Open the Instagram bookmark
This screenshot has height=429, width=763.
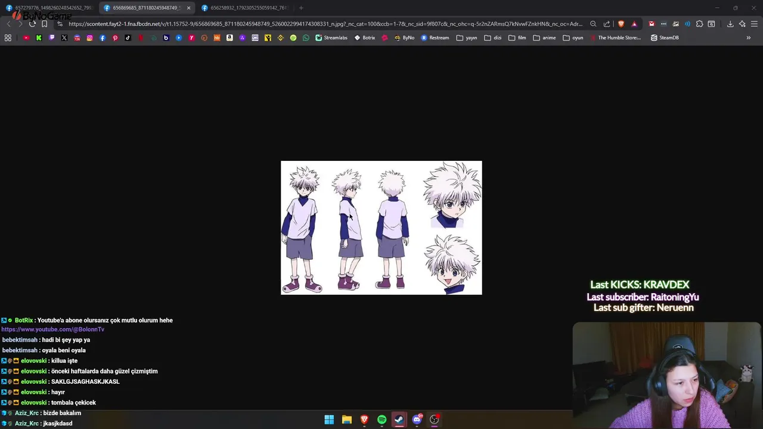tap(89, 38)
